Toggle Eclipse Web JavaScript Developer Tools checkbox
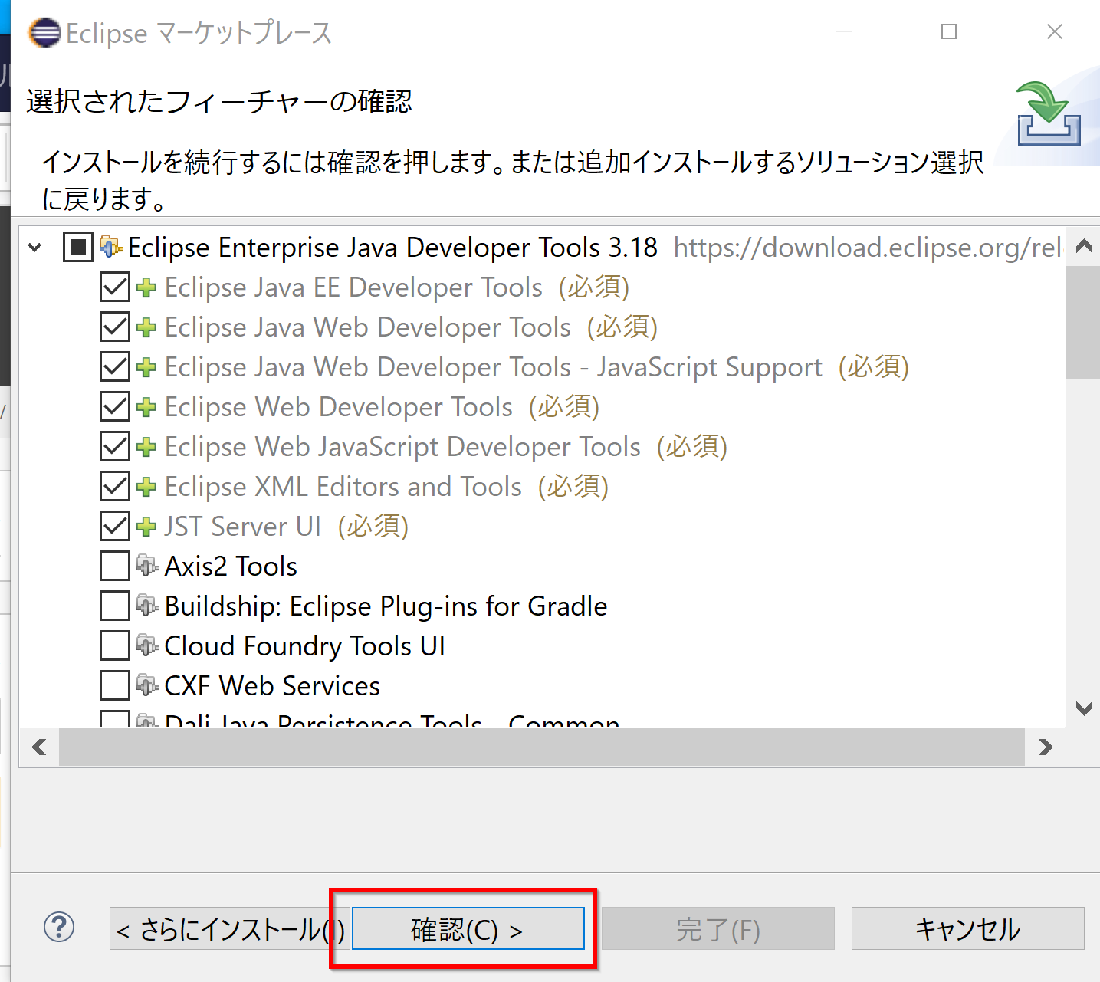1100x982 pixels. [115, 447]
